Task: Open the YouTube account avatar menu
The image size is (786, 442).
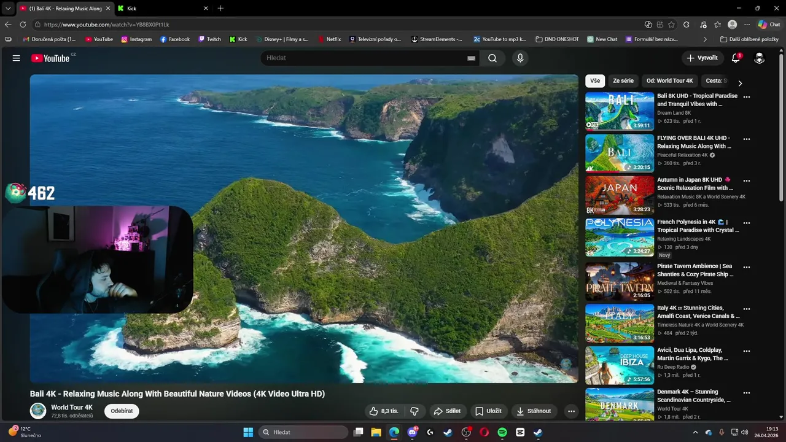Action: coord(760,58)
